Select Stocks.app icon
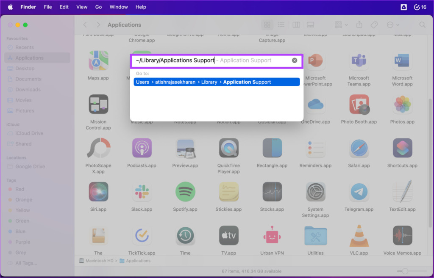 click(272, 192)
